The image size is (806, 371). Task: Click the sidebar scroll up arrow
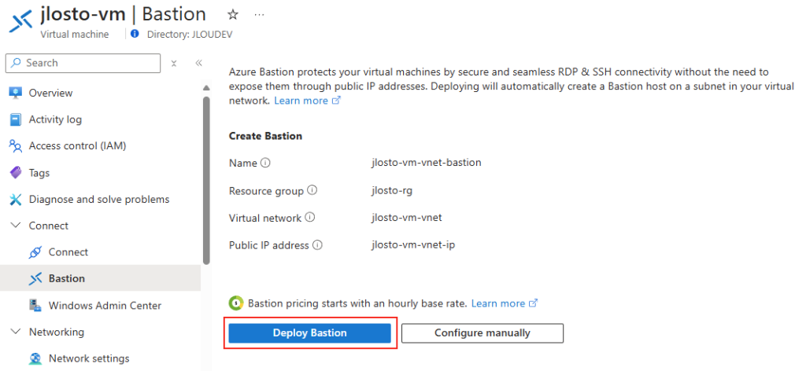click(x=206, y=87)
